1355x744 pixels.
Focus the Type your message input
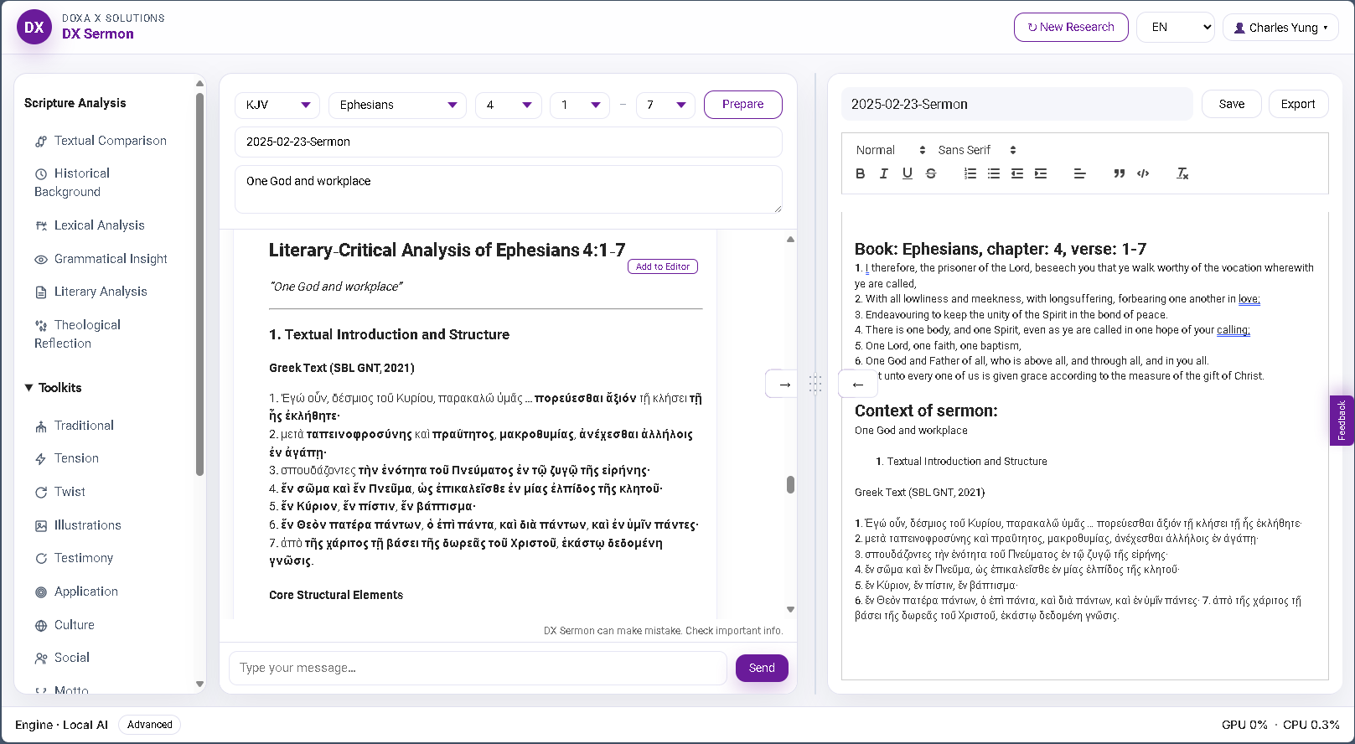point(478,668)
